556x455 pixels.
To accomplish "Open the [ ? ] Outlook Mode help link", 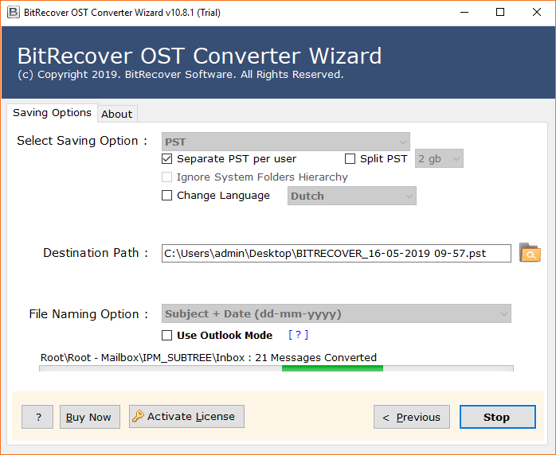I will click(298, 335).
